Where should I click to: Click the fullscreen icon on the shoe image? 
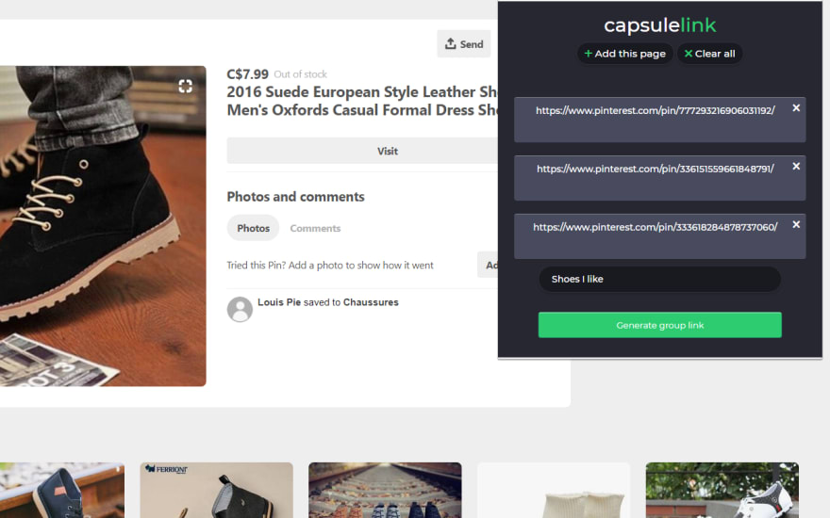(x=185, y=86)
